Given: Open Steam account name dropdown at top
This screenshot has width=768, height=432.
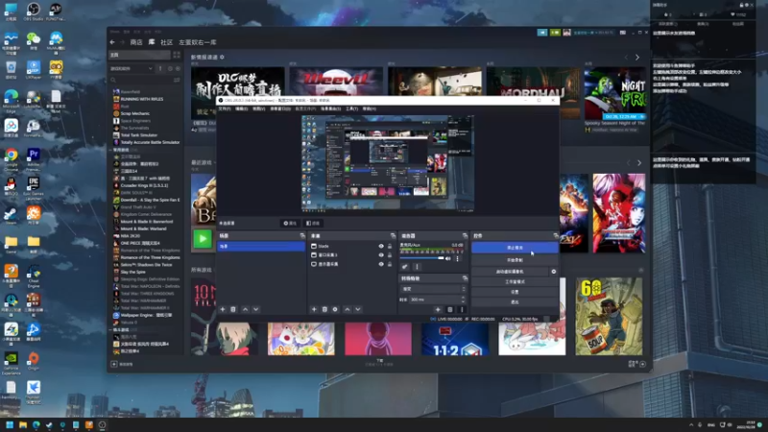Looking at the screenshot, I should click(x=592, y=33).
